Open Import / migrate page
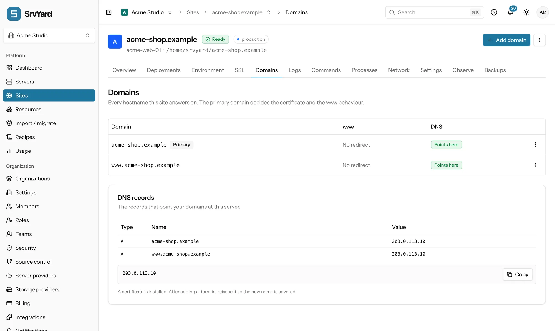 49,123
